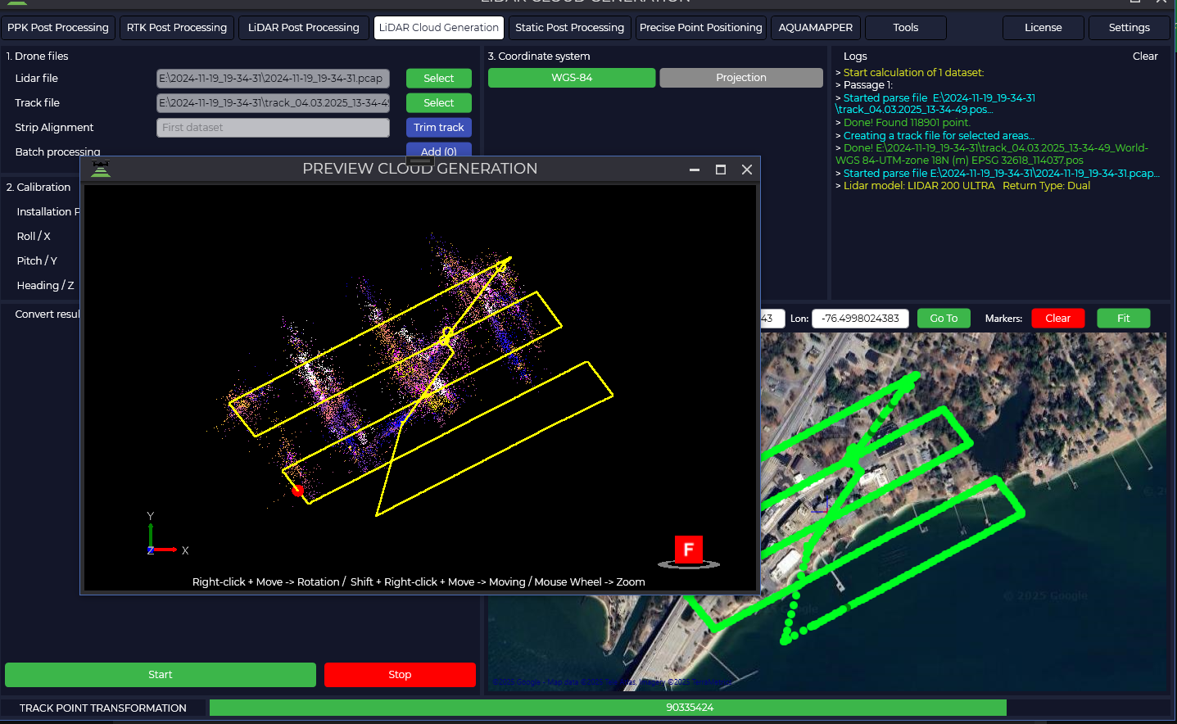Viewport: 1177px width, 724px height.
Task: Click the progress bar showing 90335424
Action: pyautogui.click(x=608, y=708)
